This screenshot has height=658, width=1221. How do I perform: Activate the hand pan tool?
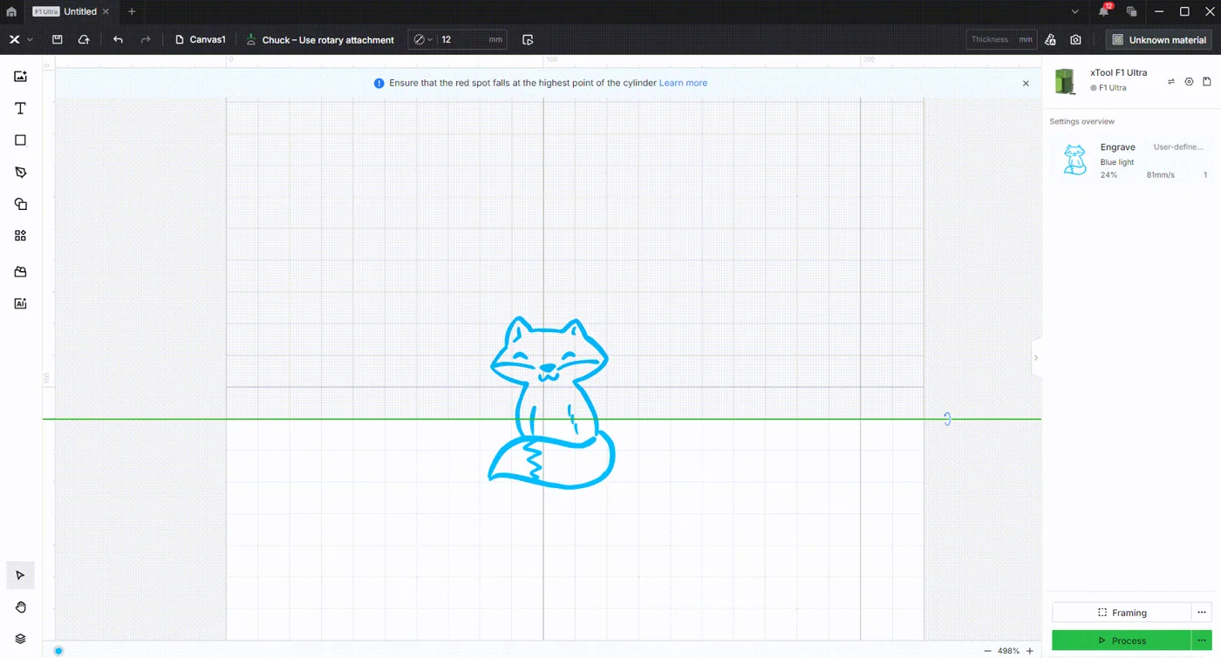20,607
